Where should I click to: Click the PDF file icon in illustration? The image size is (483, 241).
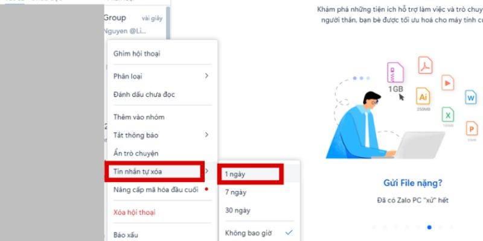point(425,66)
